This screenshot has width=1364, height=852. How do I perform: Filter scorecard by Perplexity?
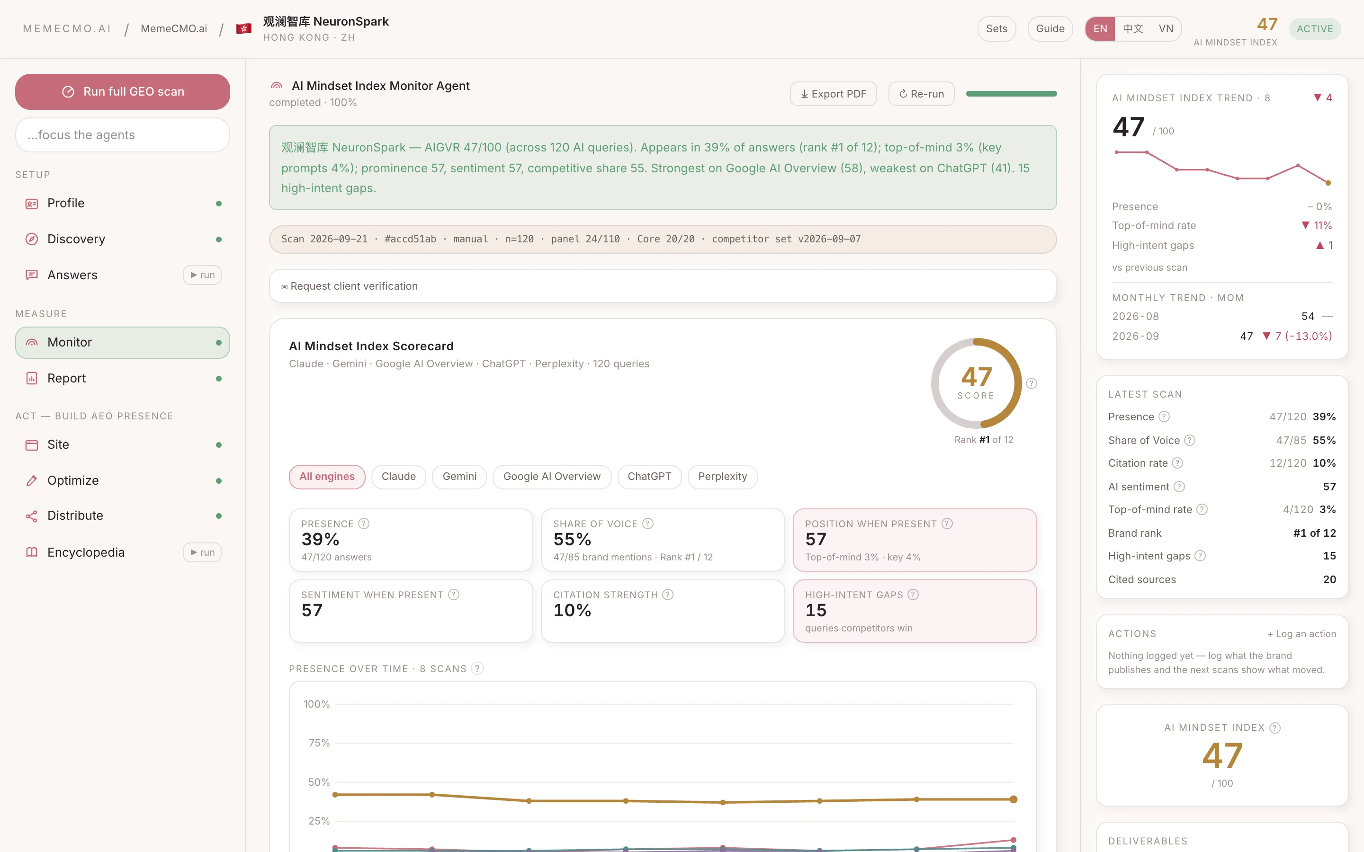click(723, 477)
